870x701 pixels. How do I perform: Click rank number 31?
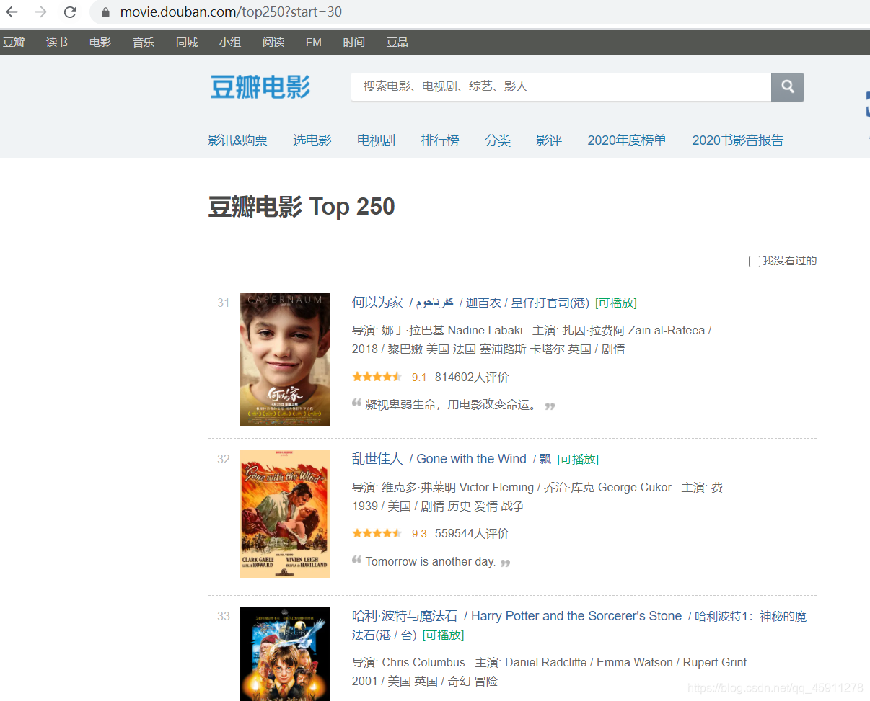pyautogui.click(x=224, y=303)
